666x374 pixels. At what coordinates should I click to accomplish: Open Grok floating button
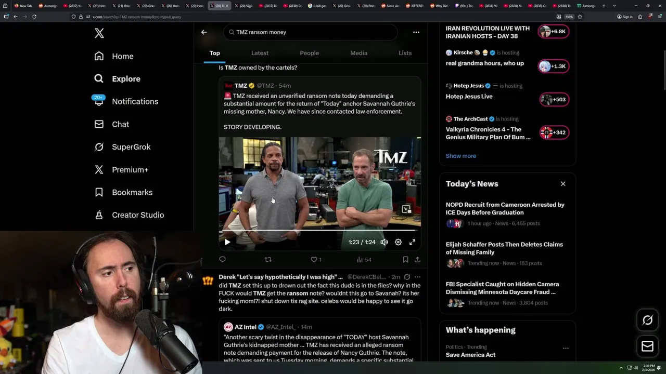(x=647, y=320)
